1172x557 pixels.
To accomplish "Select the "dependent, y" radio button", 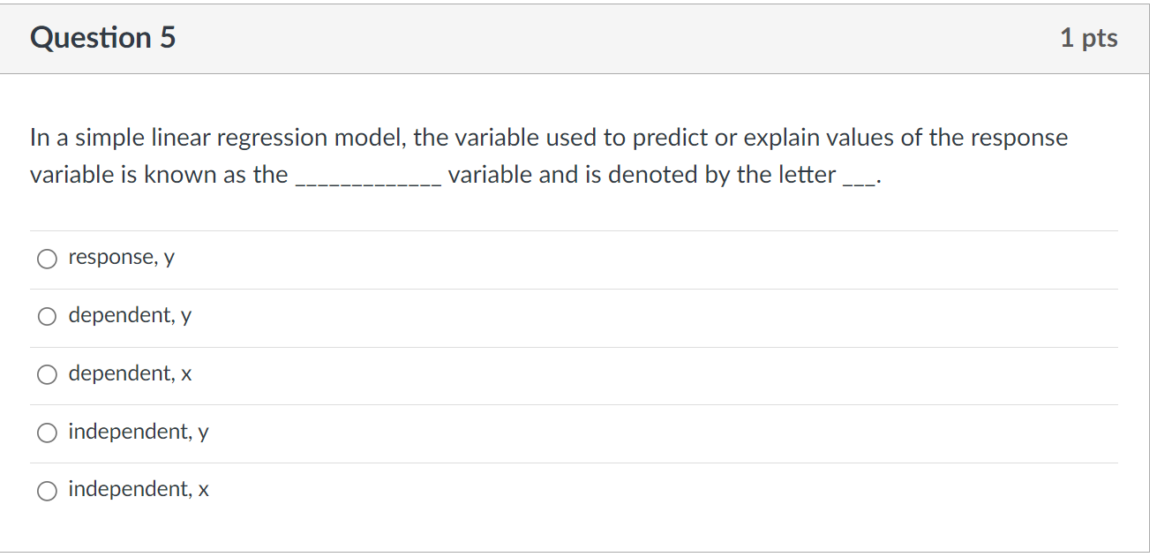I will pyautogui.click(x=47, y=316).
